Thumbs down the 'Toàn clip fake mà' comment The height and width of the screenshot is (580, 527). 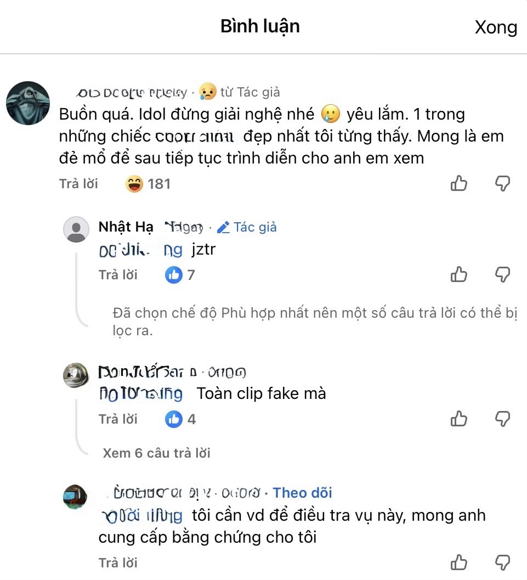[x=503, y=419]
